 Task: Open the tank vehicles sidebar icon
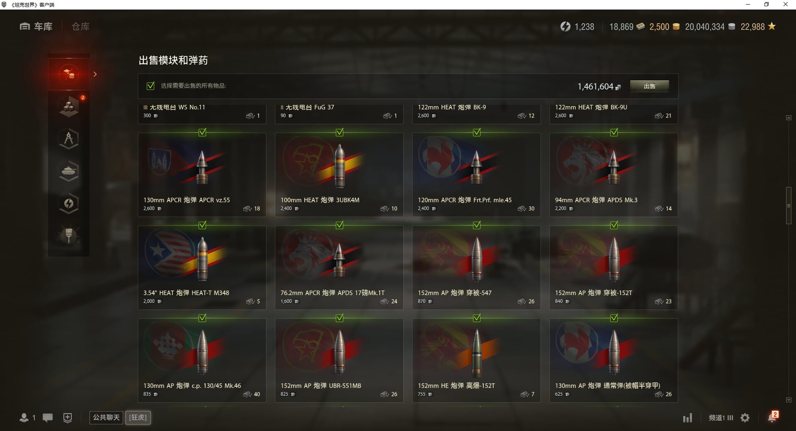[x=69, y=171]
